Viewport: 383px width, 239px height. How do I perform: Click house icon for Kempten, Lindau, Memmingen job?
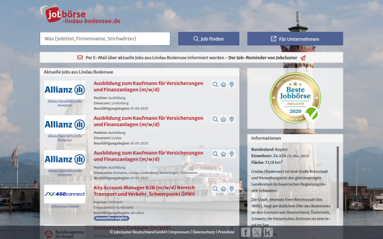(223, 154)
